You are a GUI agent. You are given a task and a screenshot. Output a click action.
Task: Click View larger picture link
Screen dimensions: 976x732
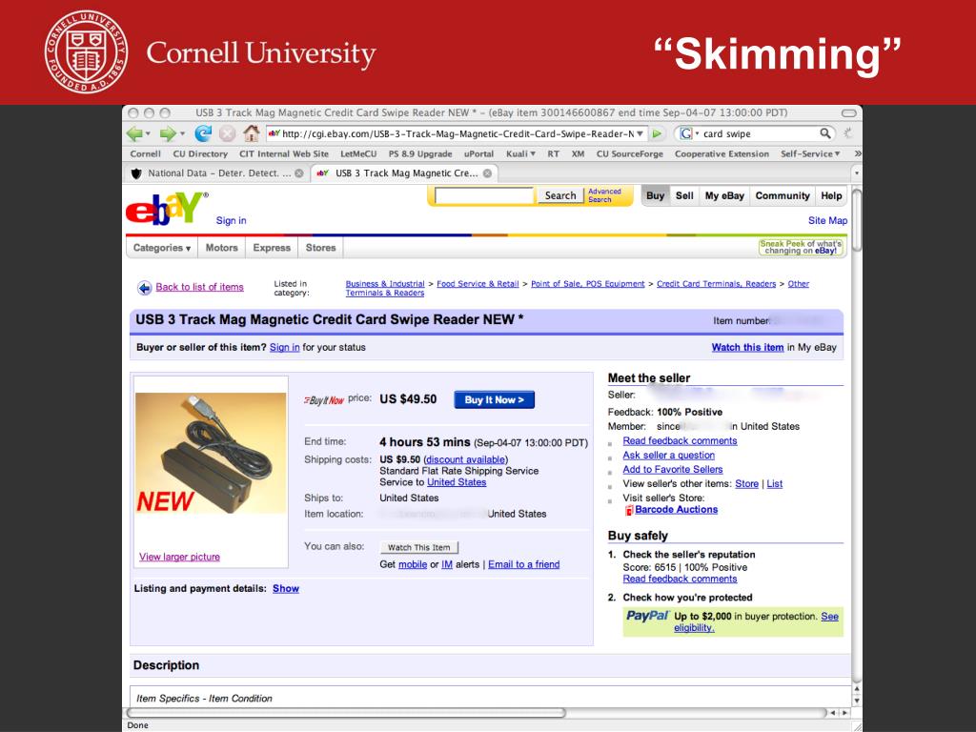pos(179,557)
